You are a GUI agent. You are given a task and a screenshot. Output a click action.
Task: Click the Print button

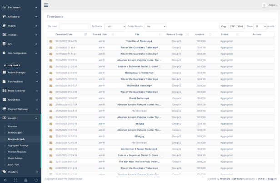pyautogui.click(x=240, y=27)
